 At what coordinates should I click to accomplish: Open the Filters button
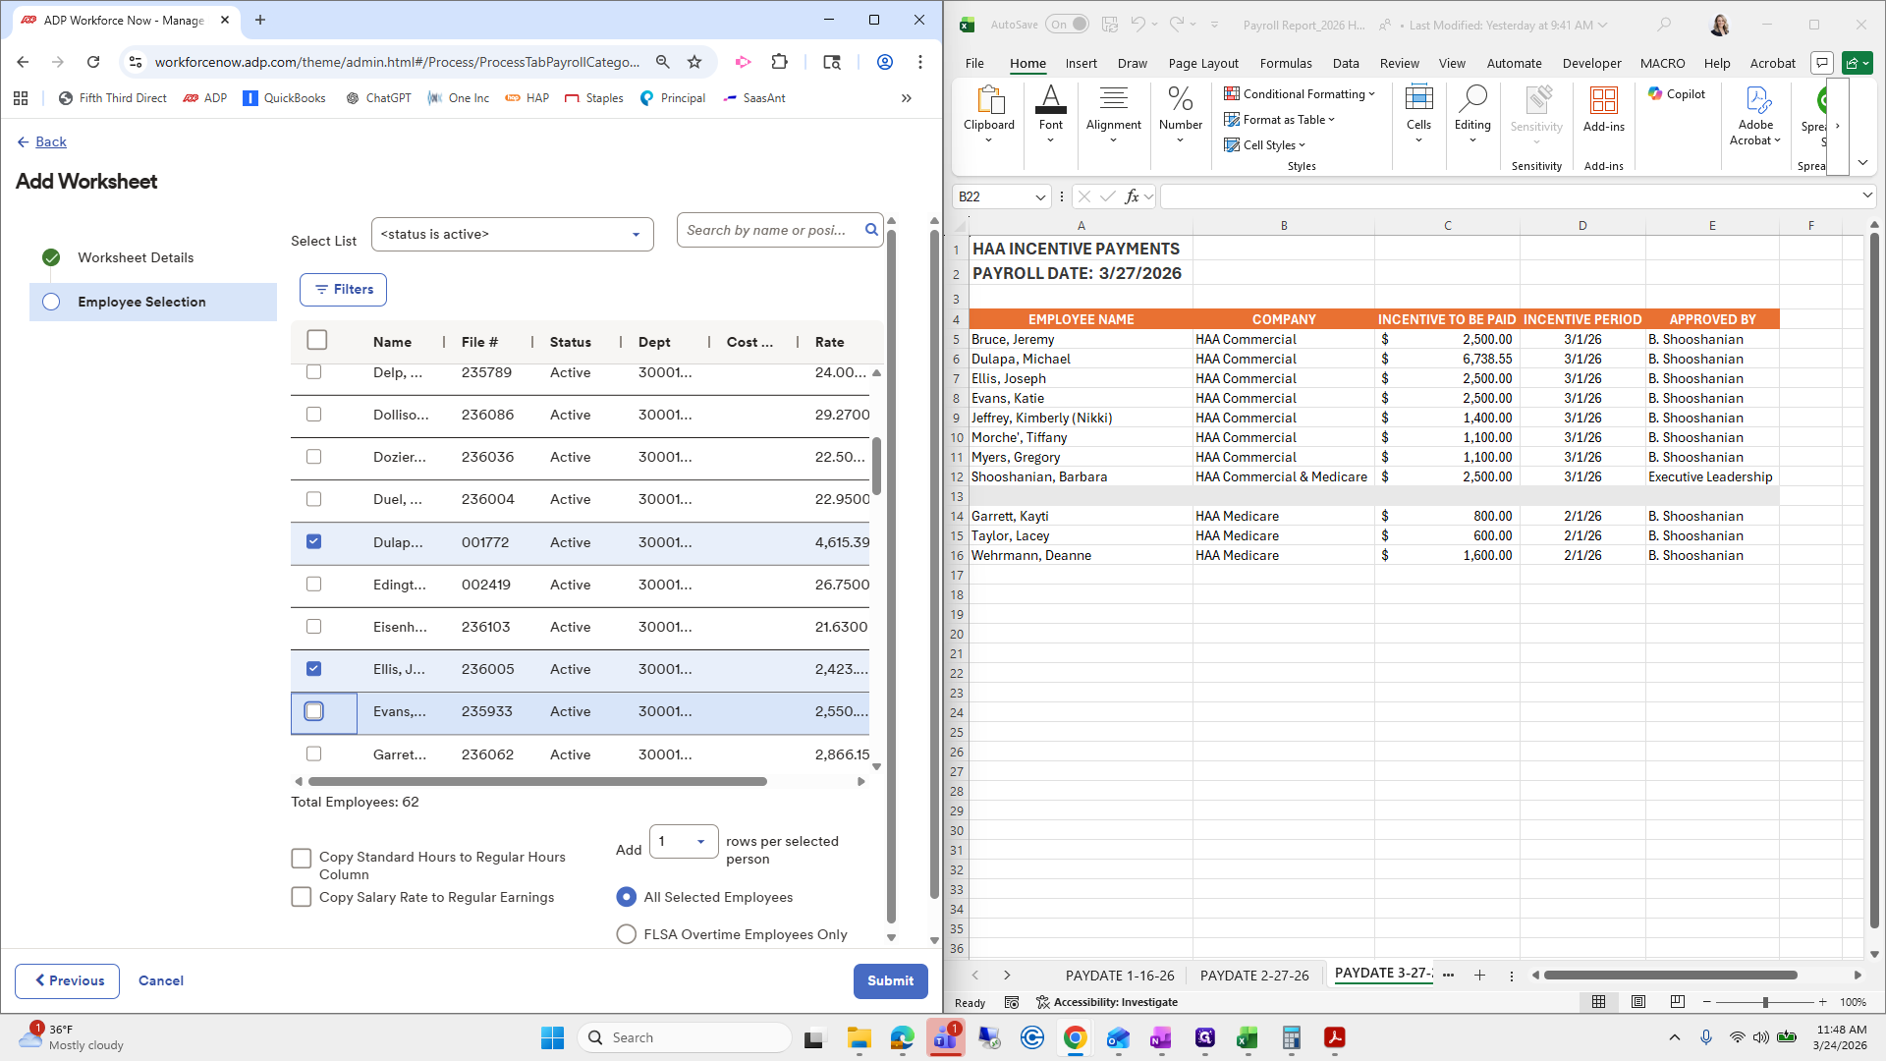coord(343,290)
